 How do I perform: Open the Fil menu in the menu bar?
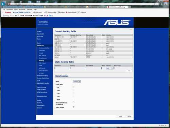4,10
